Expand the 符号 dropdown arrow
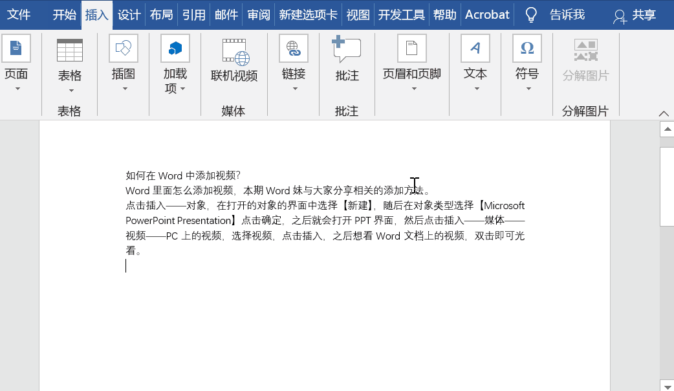The image size is (674, 391). click(528, 89)
